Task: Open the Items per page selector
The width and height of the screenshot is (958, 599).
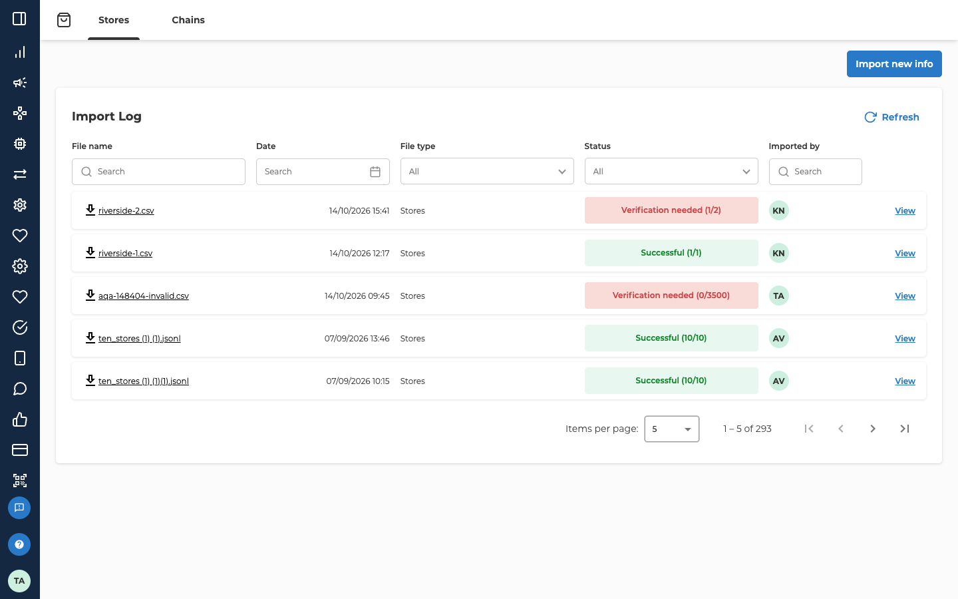Action: click(x=672, y=429)
